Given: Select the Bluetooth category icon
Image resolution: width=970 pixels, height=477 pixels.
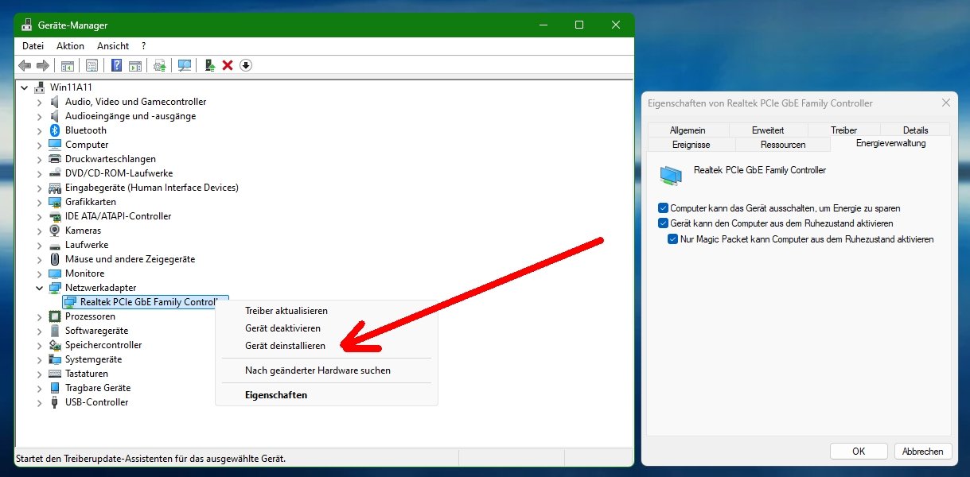Looking at the screenshot, I should [55, 130].
